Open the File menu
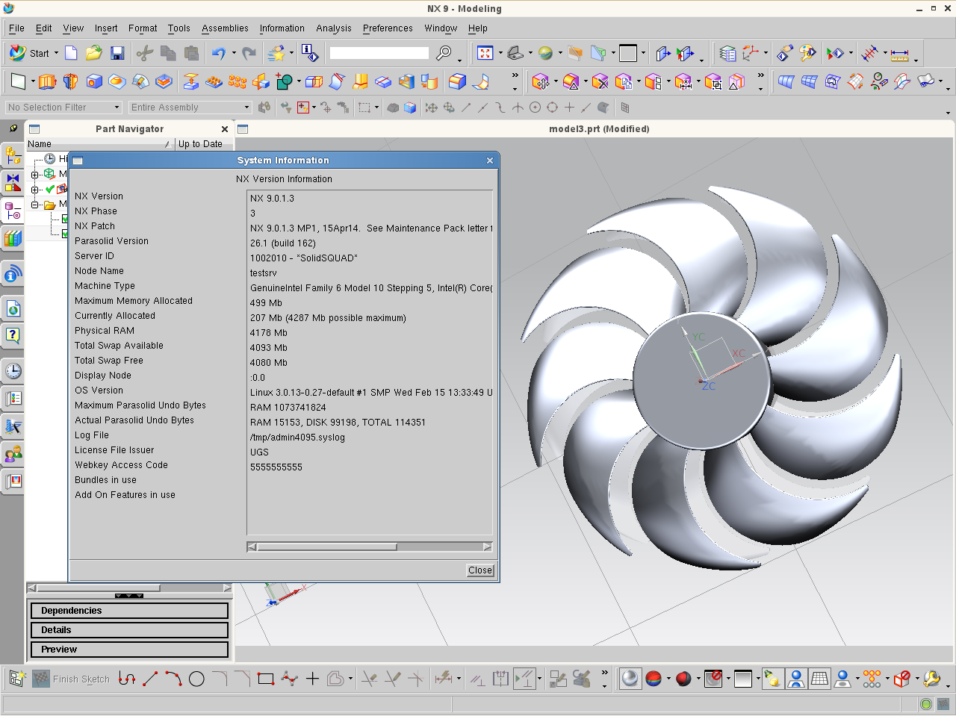Screen dimensions: 956x716 tap(16, 28)
